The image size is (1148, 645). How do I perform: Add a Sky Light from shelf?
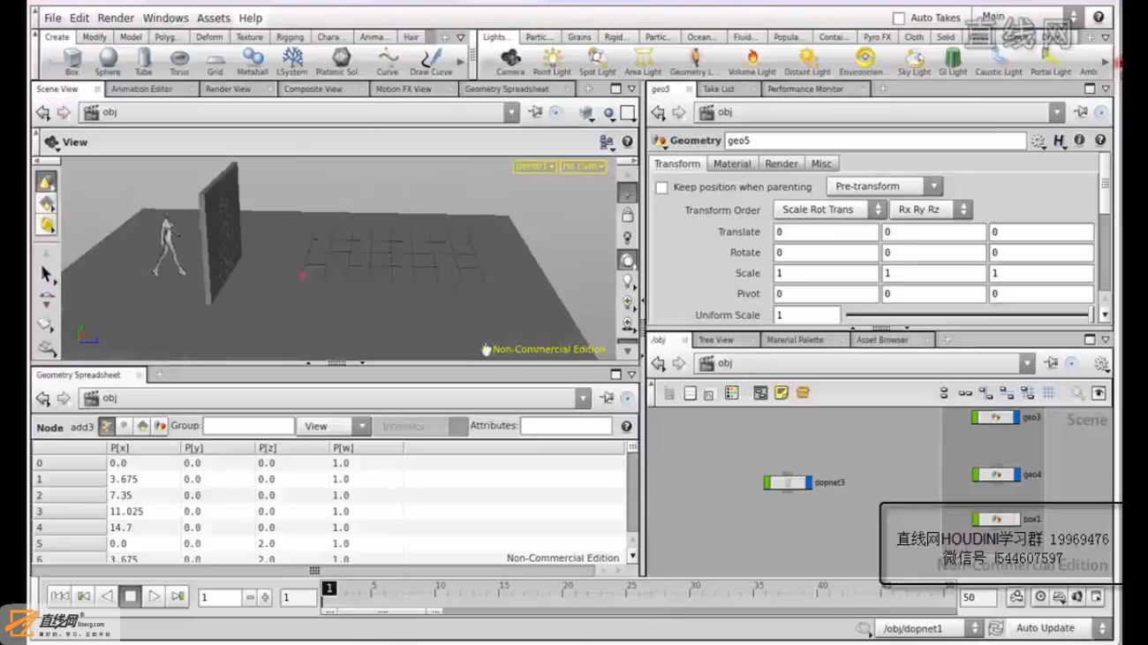point(914,62)
